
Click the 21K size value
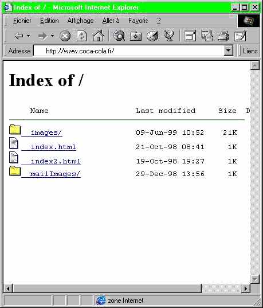coord(230,132)
